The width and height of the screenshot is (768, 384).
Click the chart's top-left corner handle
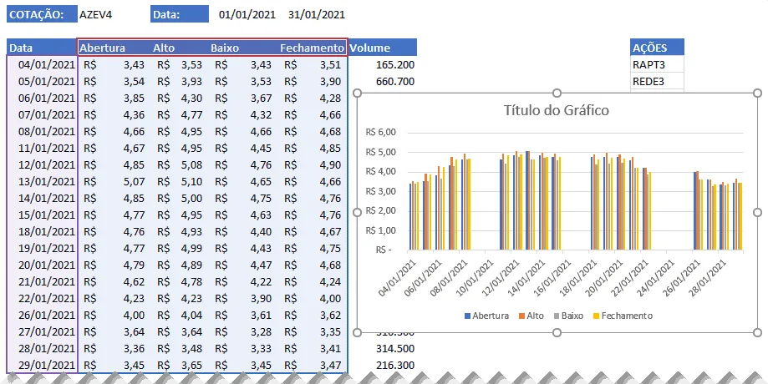pos(357,93)
